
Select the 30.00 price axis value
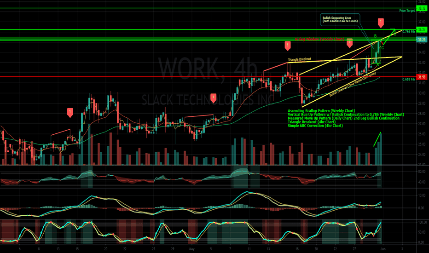pyautogui.click(x=422, y=93)
